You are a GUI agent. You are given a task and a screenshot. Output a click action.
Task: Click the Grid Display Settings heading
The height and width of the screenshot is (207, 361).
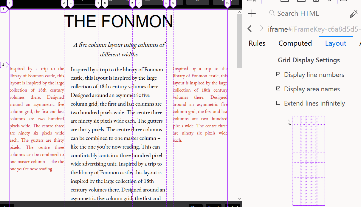point(309,60)
